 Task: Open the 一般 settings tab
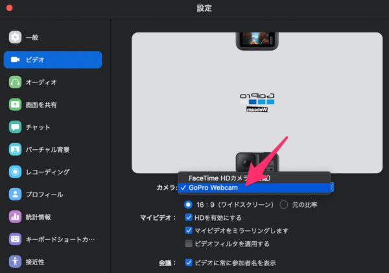(53, 38)
